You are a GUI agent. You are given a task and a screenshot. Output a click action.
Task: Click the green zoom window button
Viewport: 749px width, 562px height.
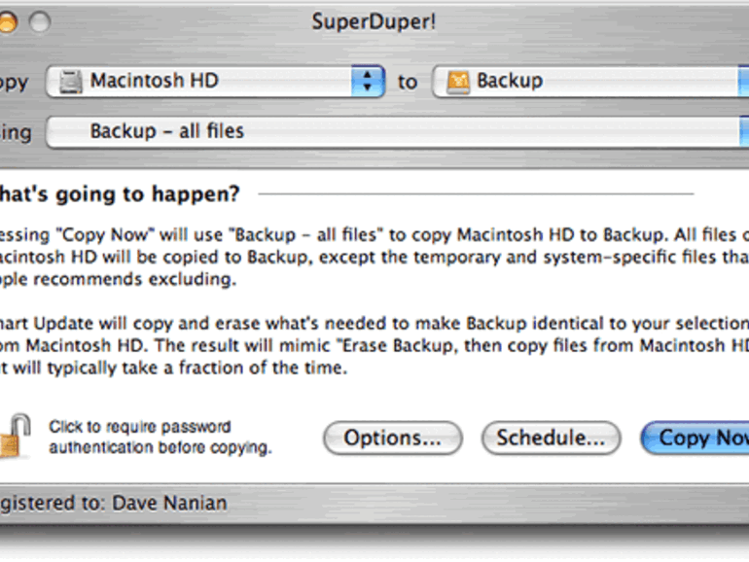click(40, 20)
